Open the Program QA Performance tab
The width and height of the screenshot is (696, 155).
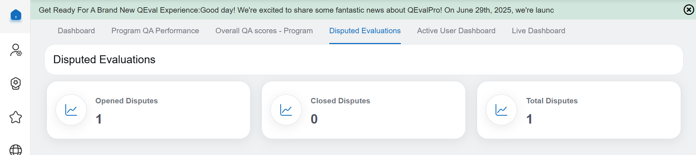[155, 31]
